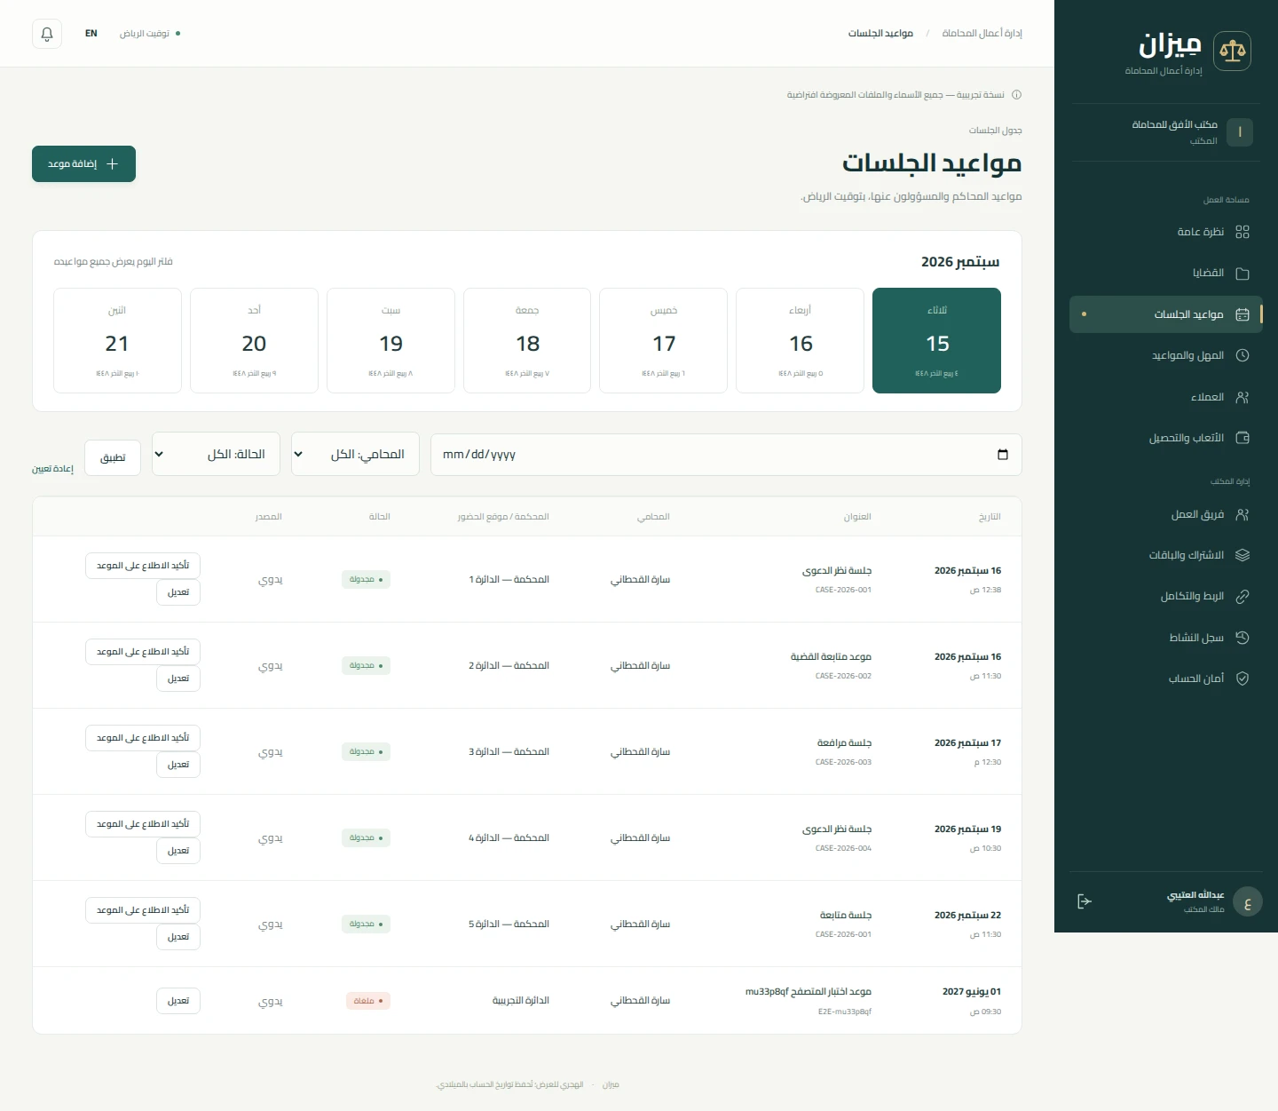Open deadlines via the clock icon
The image size is (1278, 1111).
click(1242, 355)
